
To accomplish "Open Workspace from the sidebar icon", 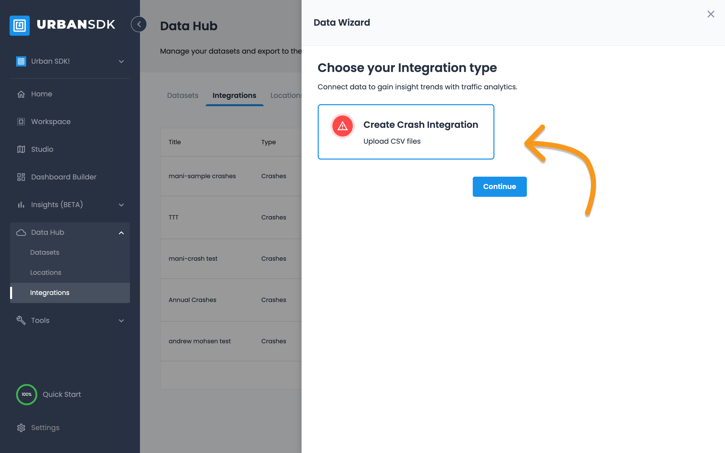I will click(21, 122).
